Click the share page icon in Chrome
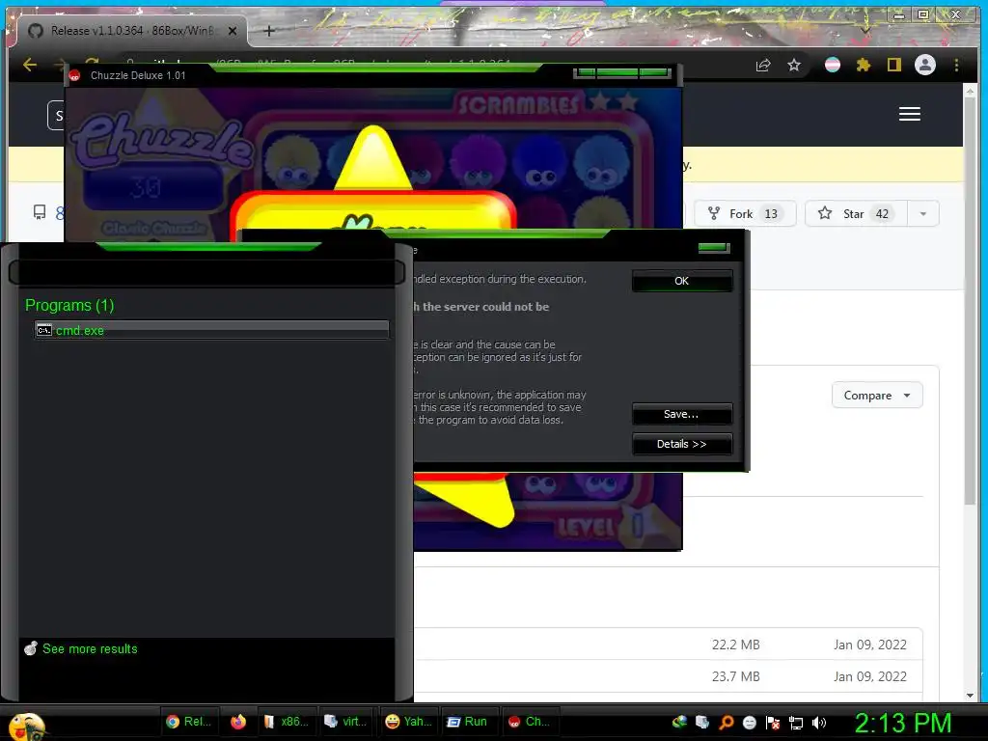 pos(763,65)
